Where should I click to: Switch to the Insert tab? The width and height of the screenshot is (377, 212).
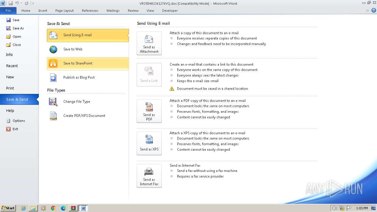tap(43, 11)
